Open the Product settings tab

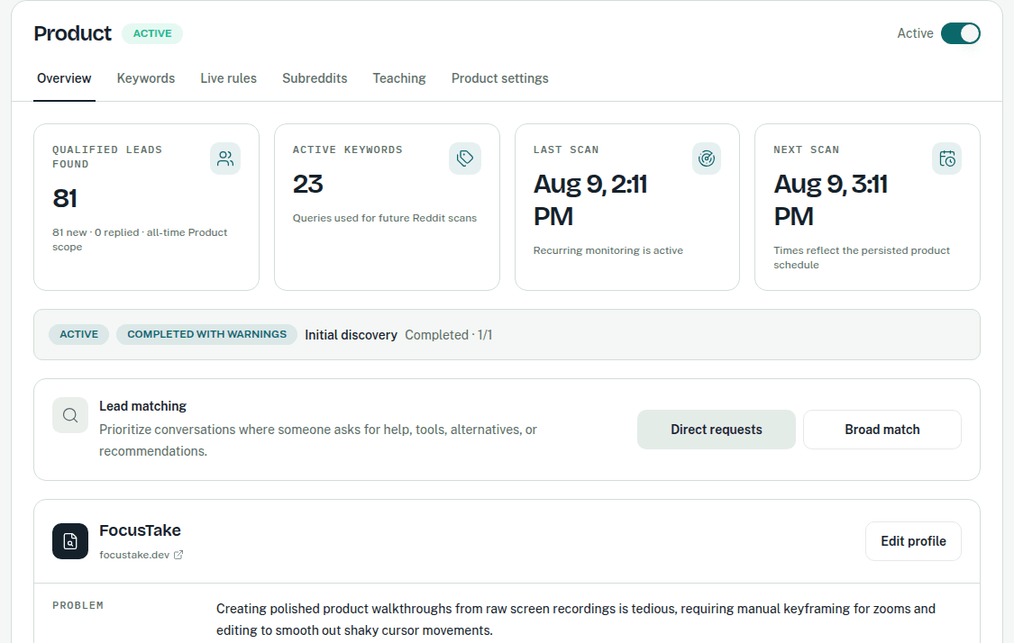click(499, 78)
